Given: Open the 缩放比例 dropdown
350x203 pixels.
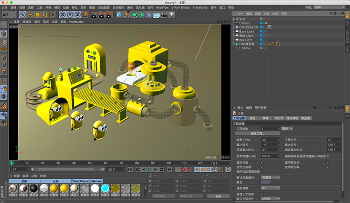Looking at the screenshot, I should 190,196.
